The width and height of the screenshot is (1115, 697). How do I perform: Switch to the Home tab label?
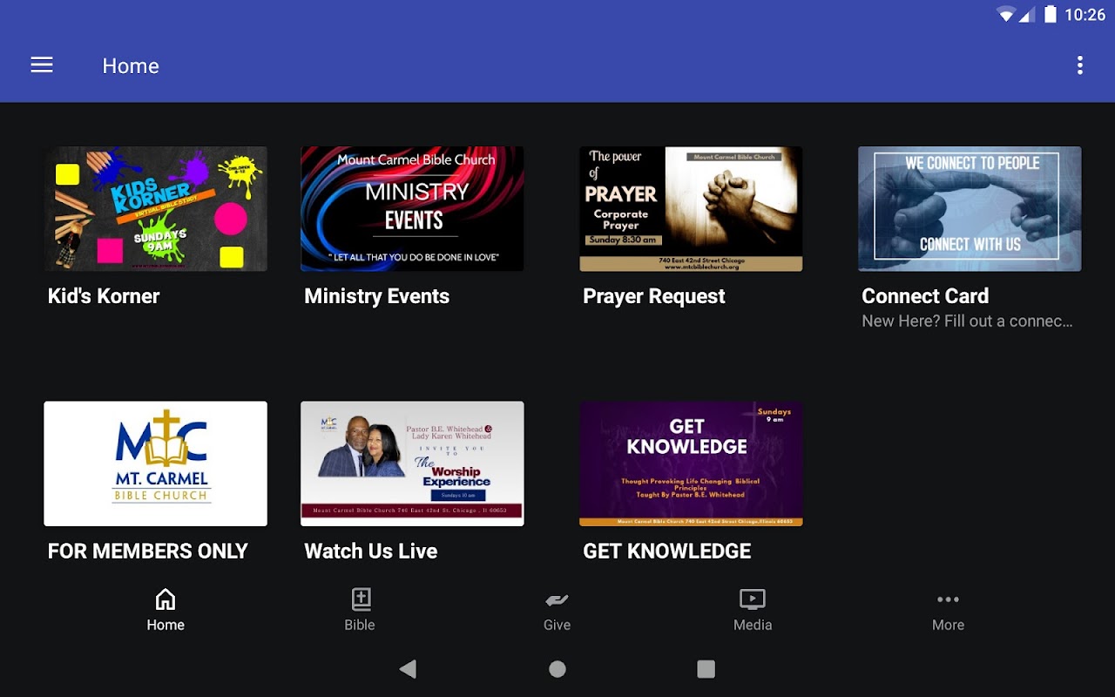tap(166, 625)
